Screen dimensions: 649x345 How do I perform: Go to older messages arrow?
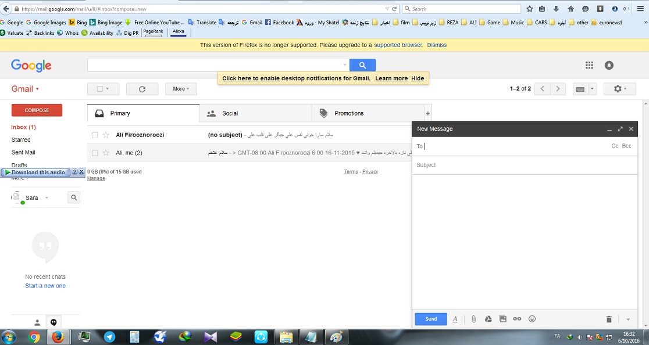point(558,89)
